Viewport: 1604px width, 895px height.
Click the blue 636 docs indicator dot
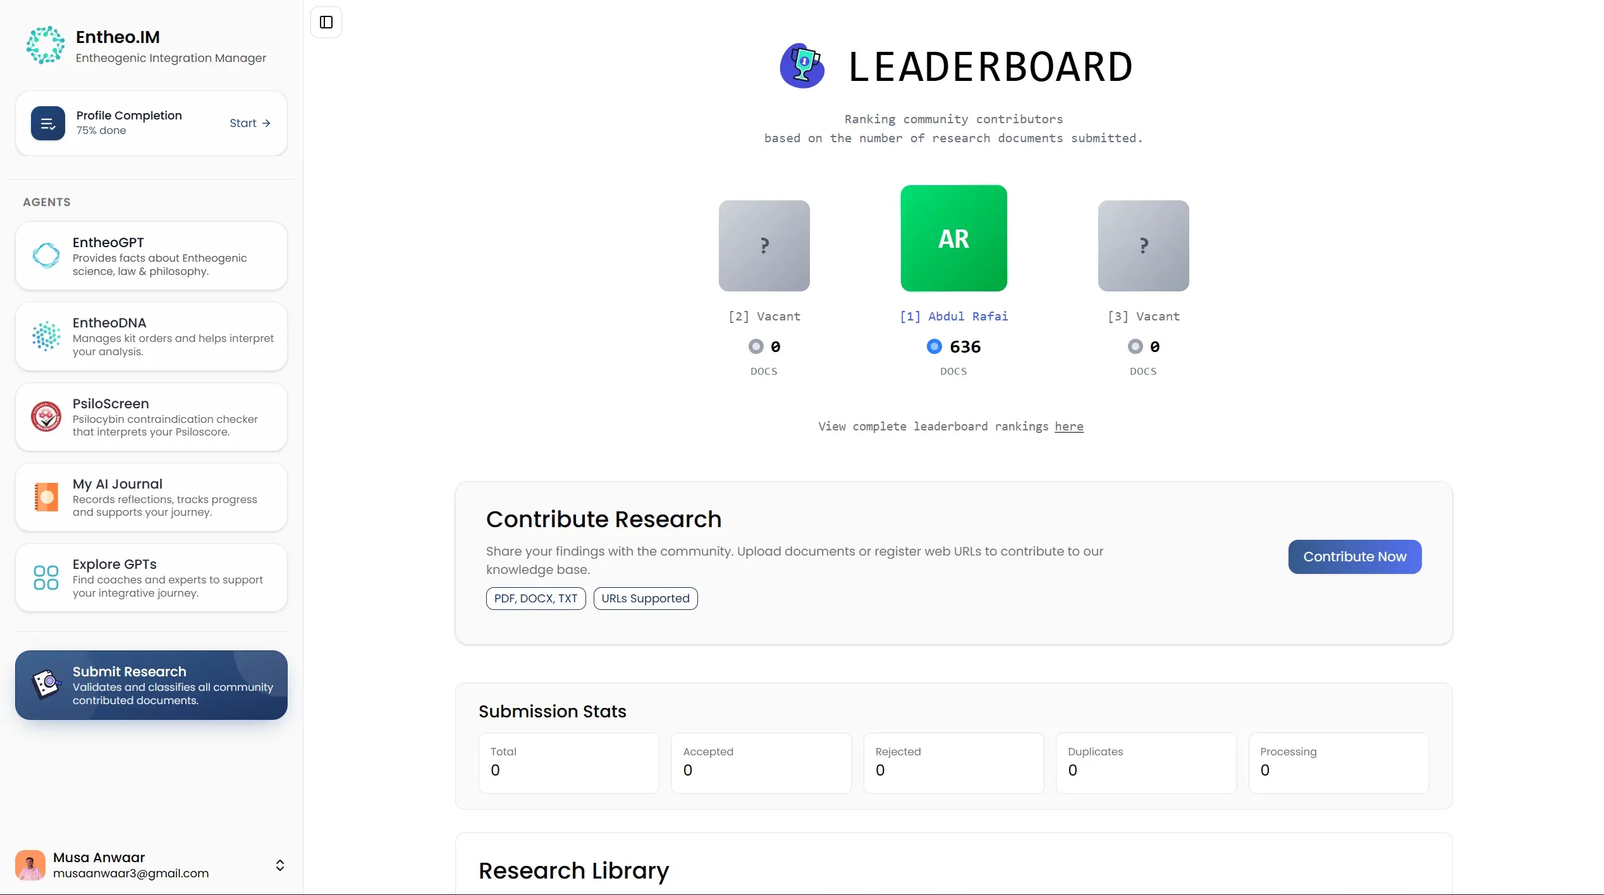934,347
